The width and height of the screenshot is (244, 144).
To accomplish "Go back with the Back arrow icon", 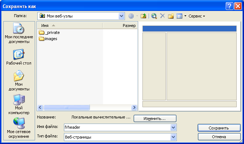I will (131, 16).
